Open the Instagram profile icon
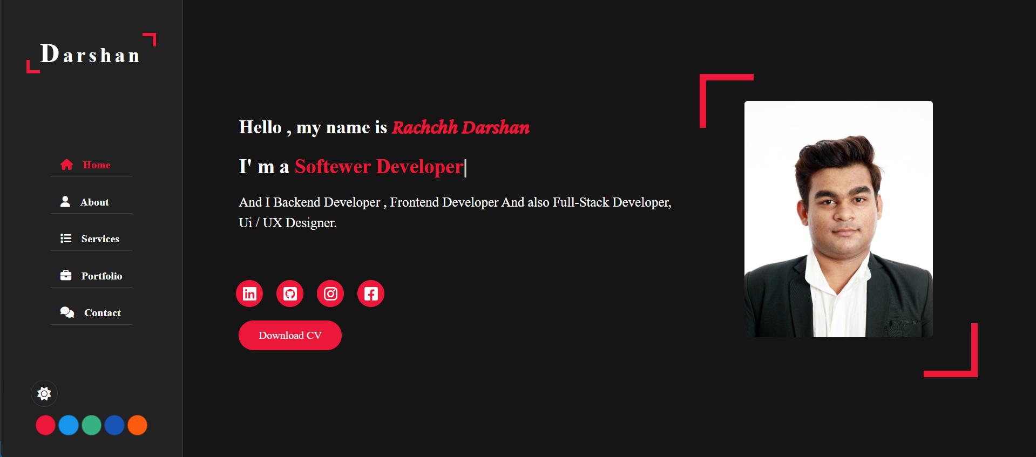 point(330,294)
